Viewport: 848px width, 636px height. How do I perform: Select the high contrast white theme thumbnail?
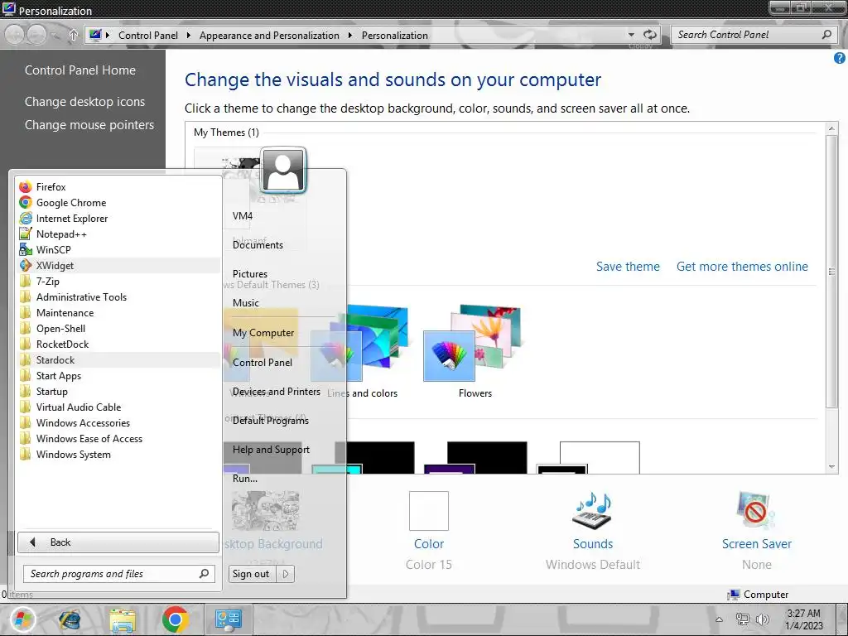tap(589, 457)
